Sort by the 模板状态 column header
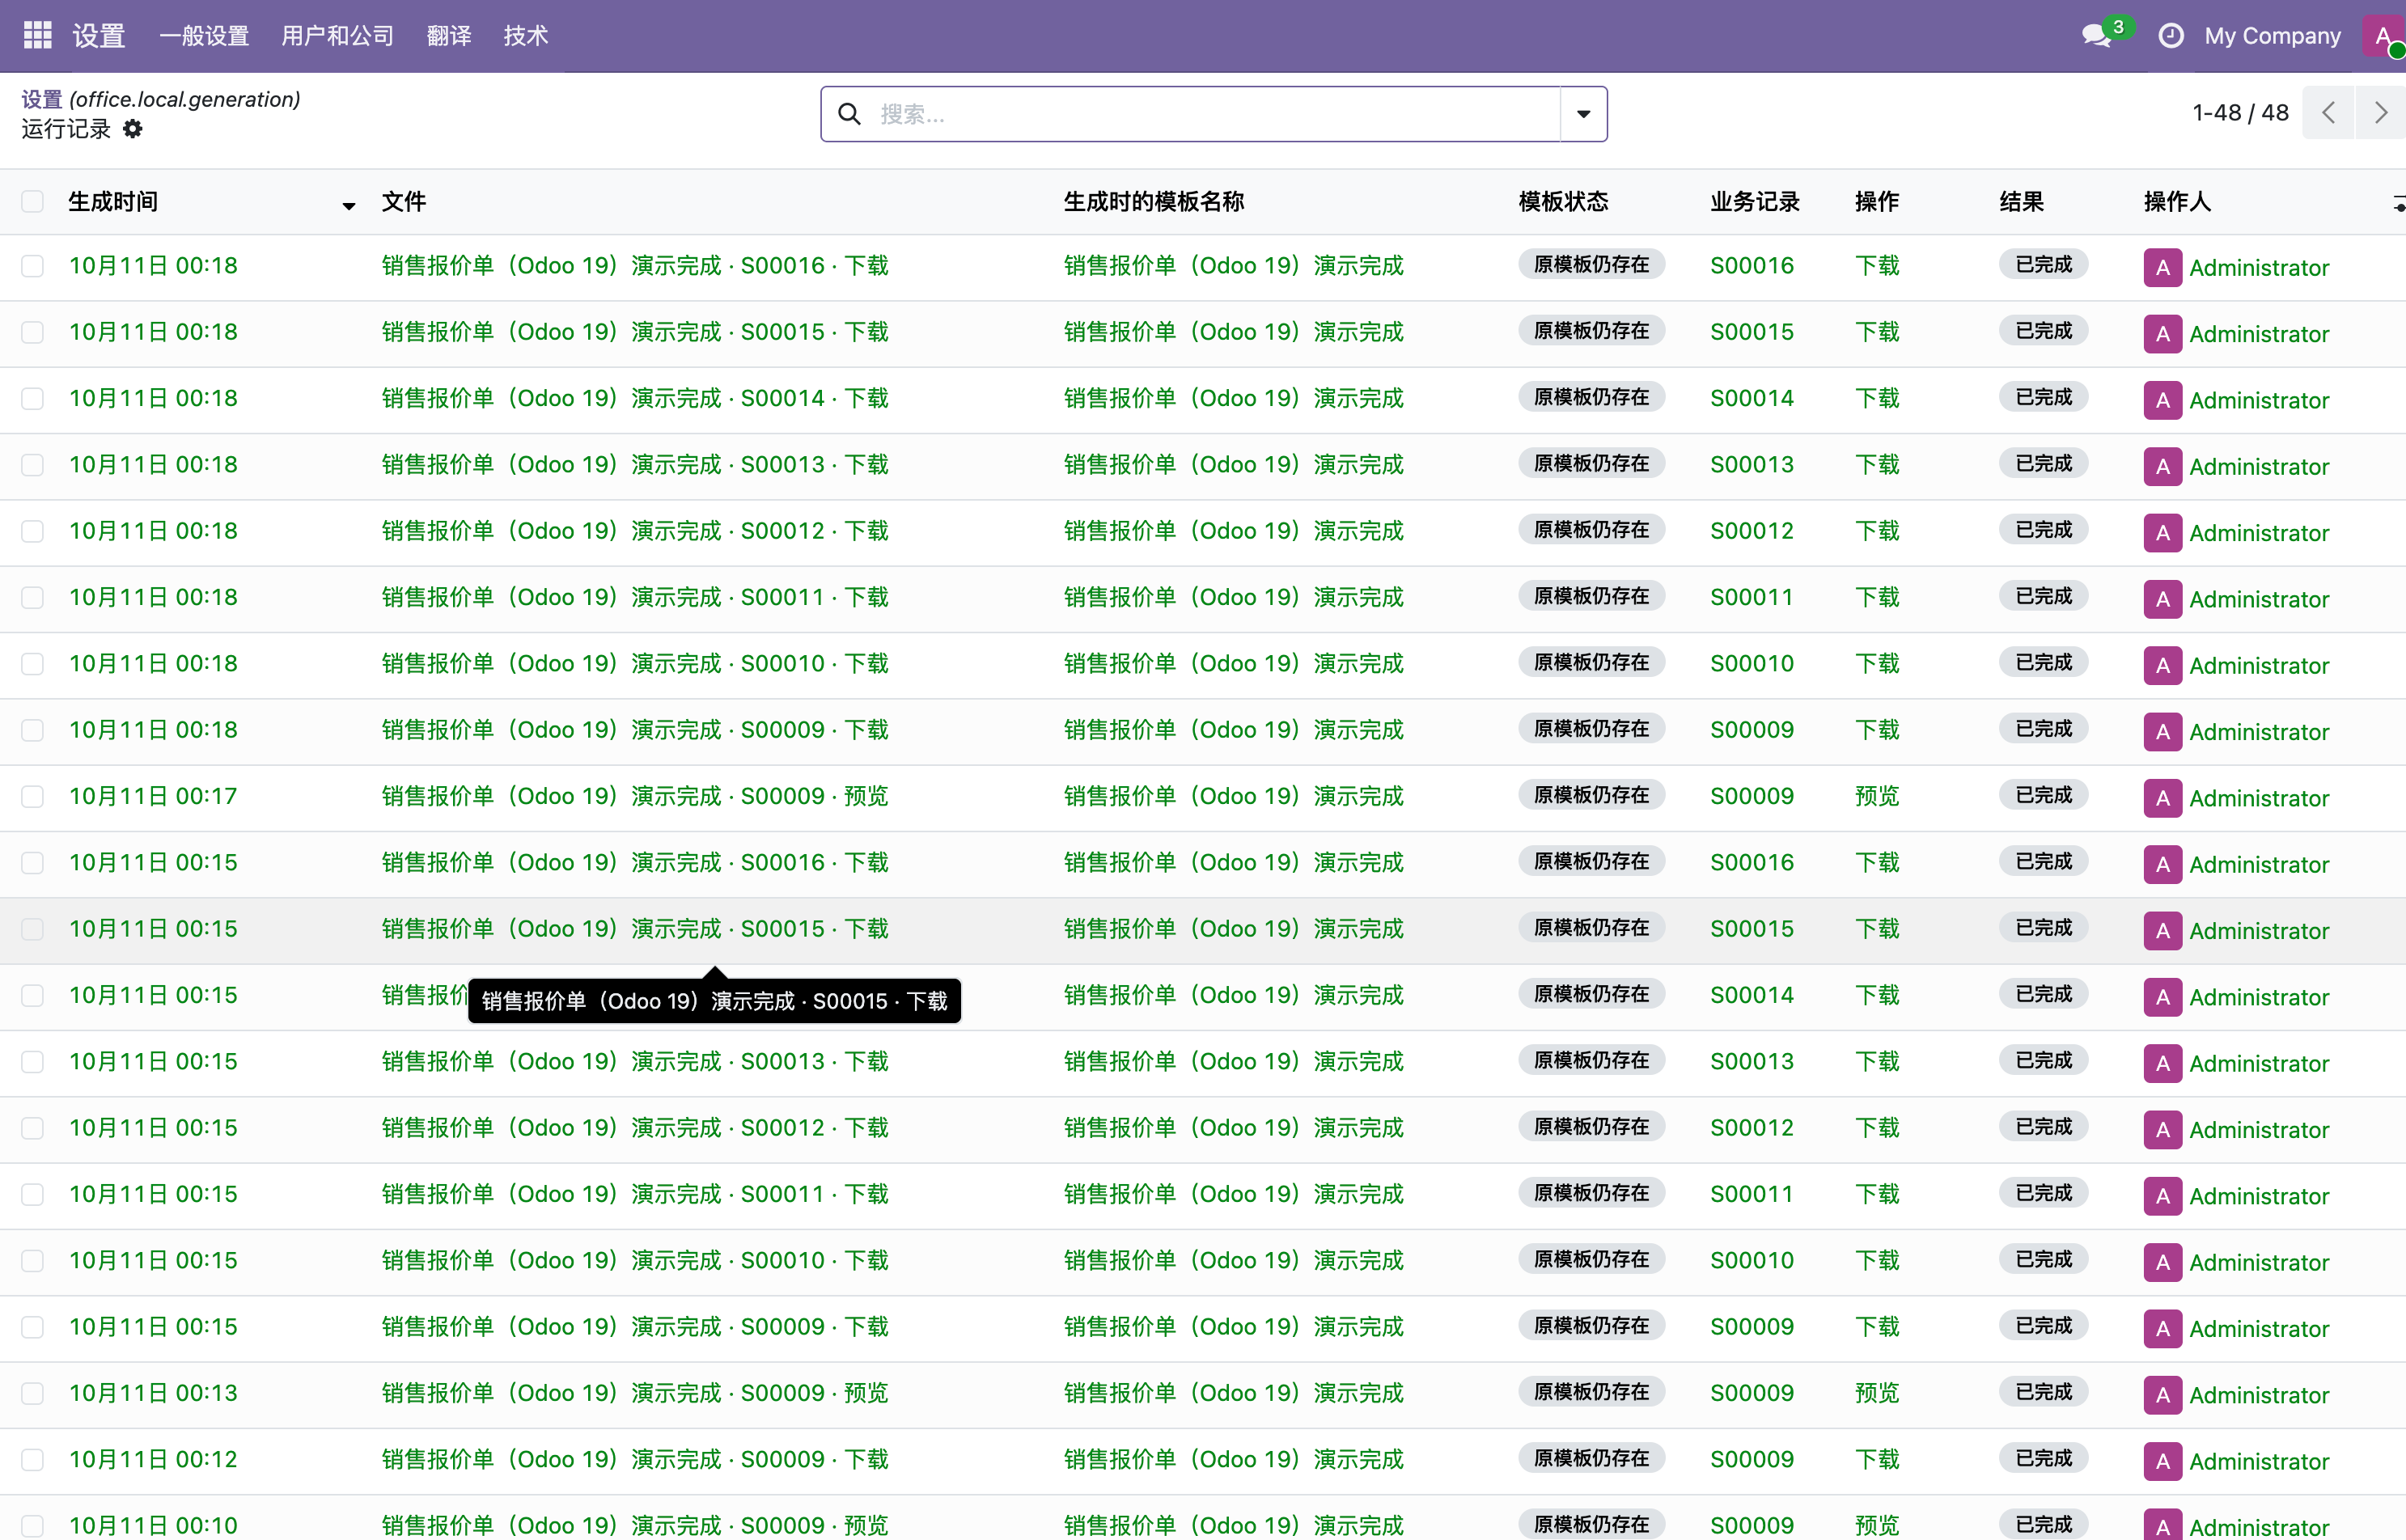Viewport: 2406px width, 1540px height. pyautogui.click(x=1563, y=202)
